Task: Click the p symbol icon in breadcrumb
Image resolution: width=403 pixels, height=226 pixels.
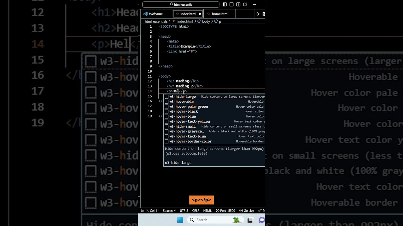Action: [x=216, y=21]
